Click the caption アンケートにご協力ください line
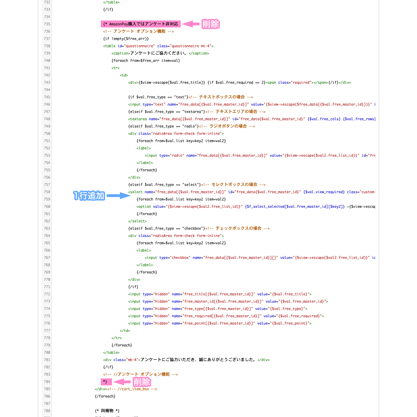The width and height of the screenshot is (417, 417). coord(160,53)
